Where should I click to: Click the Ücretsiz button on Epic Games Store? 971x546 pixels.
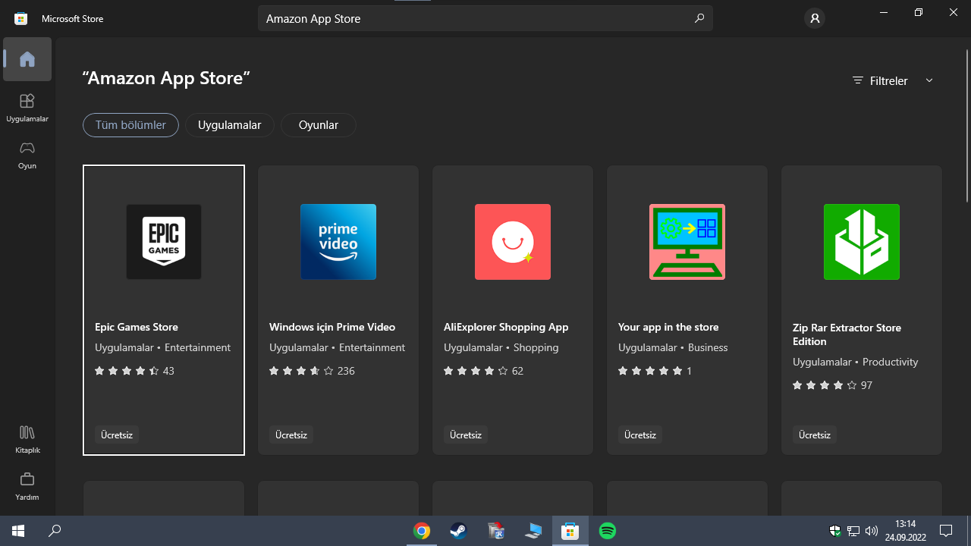coord(117,435)
